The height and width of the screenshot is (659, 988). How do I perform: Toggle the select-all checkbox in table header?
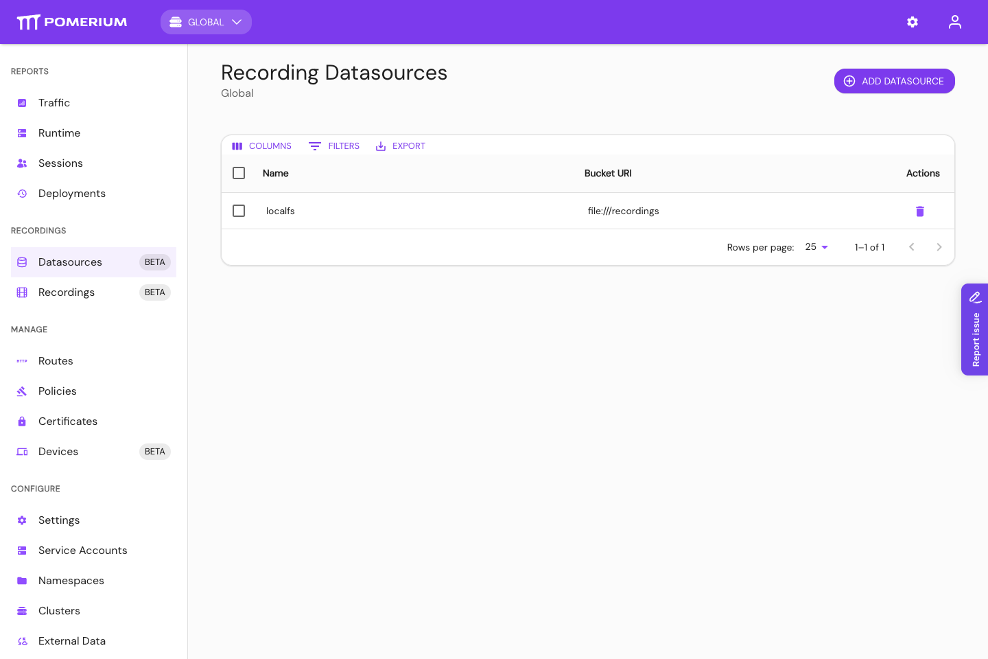click(x=239, y=173)
